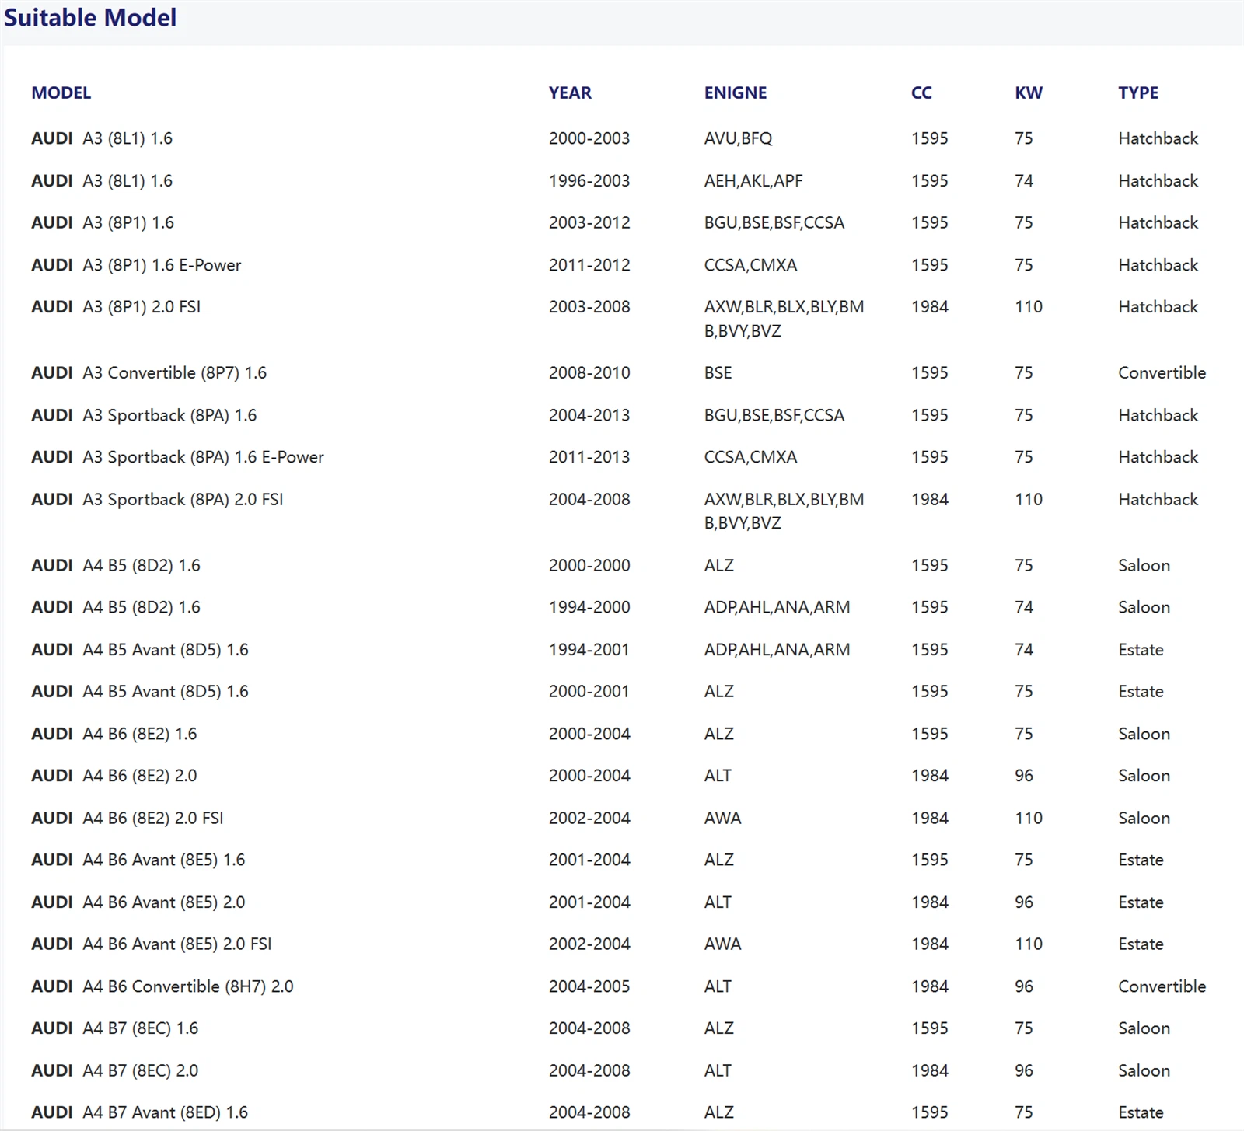This screenshot has width=1244, height=1131.
Task: Select year cell 2000-2000
Action: (x=589, y=565)
